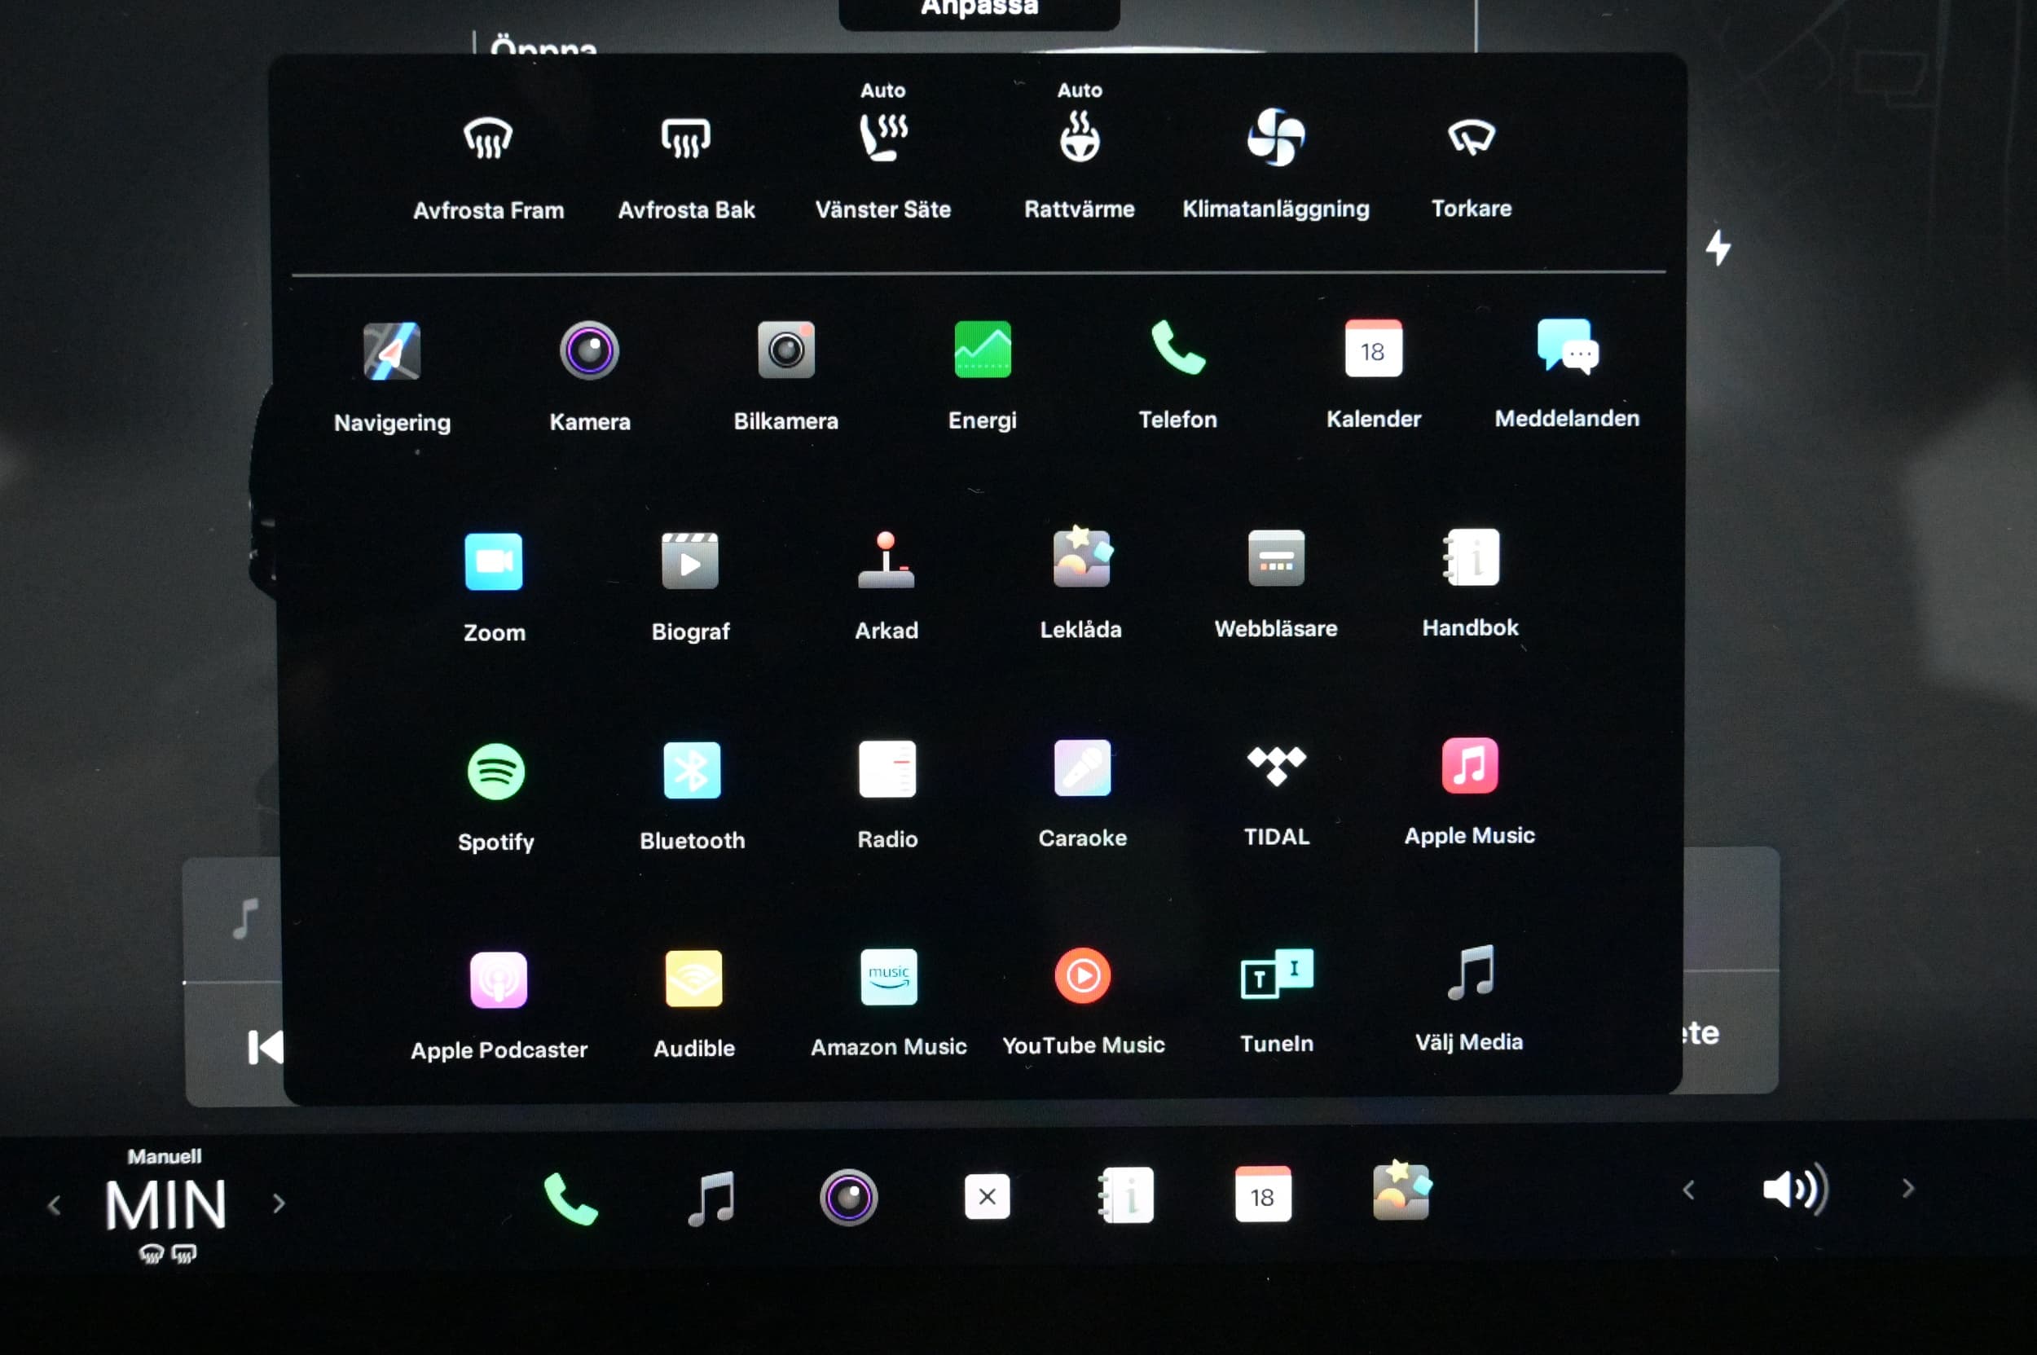
Task: Open Leklåda in app grid
Action: click(1082, 558)
